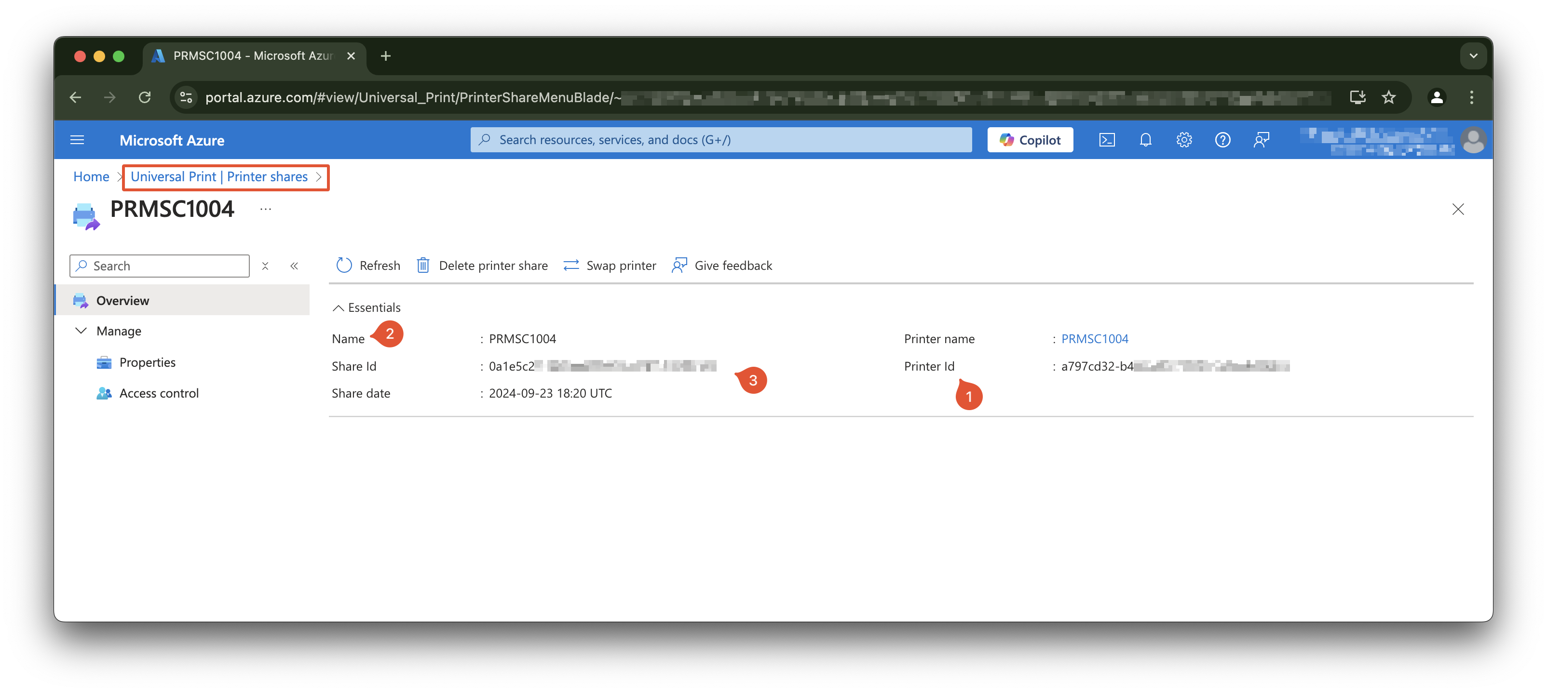Open the Support and help question icon
Viewport: 1547px width, 693px height.
(x=1222, y=140)
